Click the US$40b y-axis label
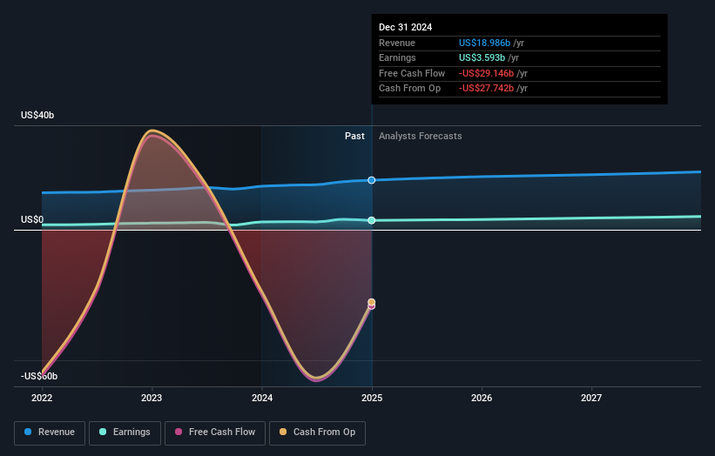The image size is (715, 456). [37, 115]
